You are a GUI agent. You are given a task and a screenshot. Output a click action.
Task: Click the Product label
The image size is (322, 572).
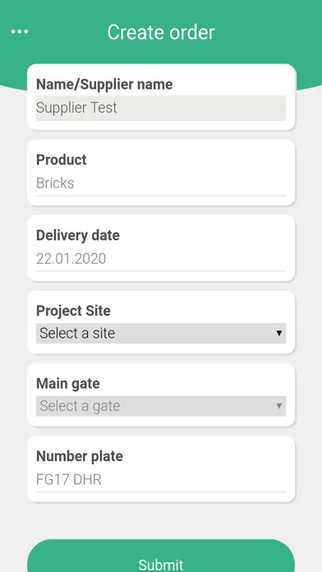pyautogui.click(x=62, y=159)
